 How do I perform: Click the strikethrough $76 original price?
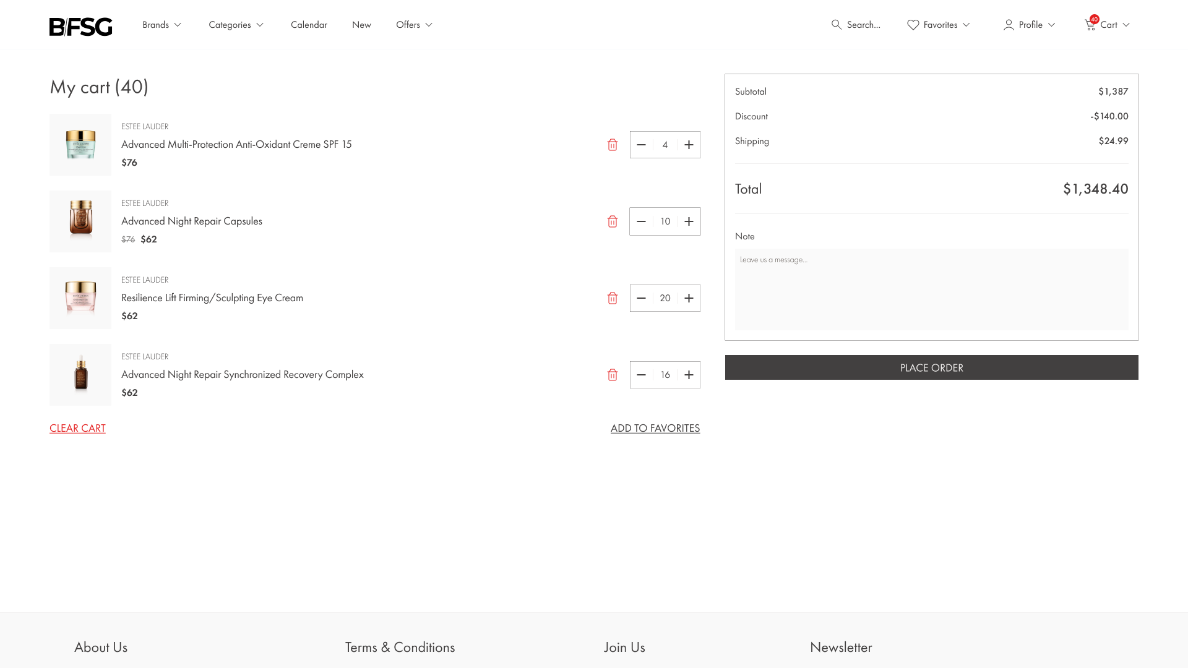click(x=128, y=239)
